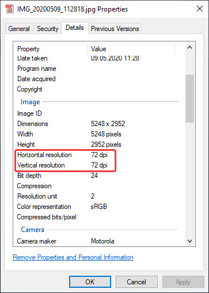Select the Details tab
The image size is (209, 293).
click(75, 28)
